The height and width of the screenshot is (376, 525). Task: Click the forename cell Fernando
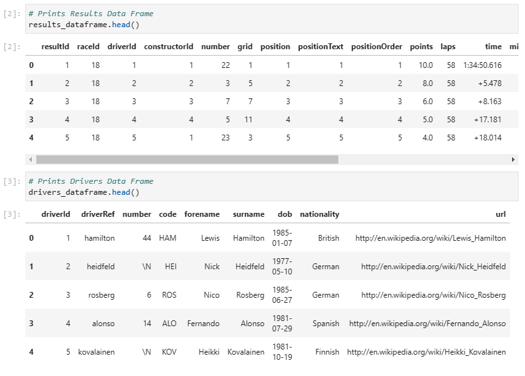click(x=204, y=324)
